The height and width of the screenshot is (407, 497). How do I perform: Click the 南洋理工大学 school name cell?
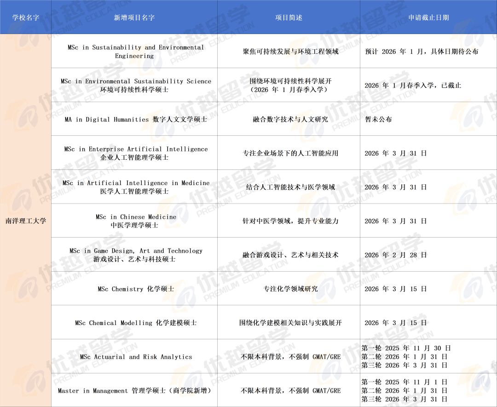(26, 221)
